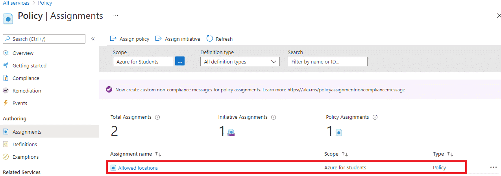Click the Overview icon in sidebar
Screen dimensions: 501x176
6,53
